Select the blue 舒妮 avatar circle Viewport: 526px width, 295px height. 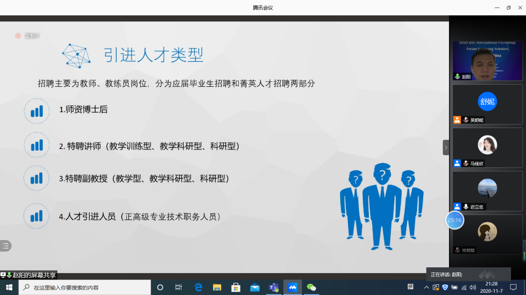pos(487,101)
